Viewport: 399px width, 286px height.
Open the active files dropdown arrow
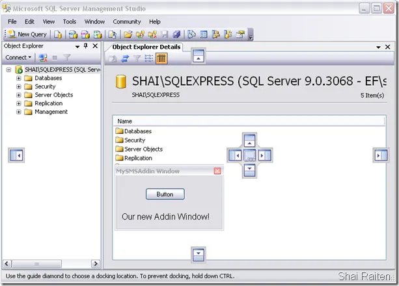(x=378, y=47)
